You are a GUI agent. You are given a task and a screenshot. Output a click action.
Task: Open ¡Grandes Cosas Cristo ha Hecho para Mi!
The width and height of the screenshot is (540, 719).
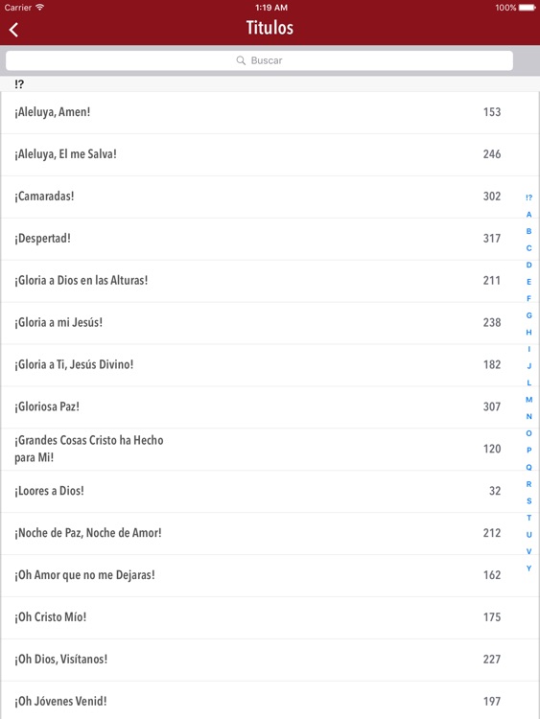click(270, 450)
